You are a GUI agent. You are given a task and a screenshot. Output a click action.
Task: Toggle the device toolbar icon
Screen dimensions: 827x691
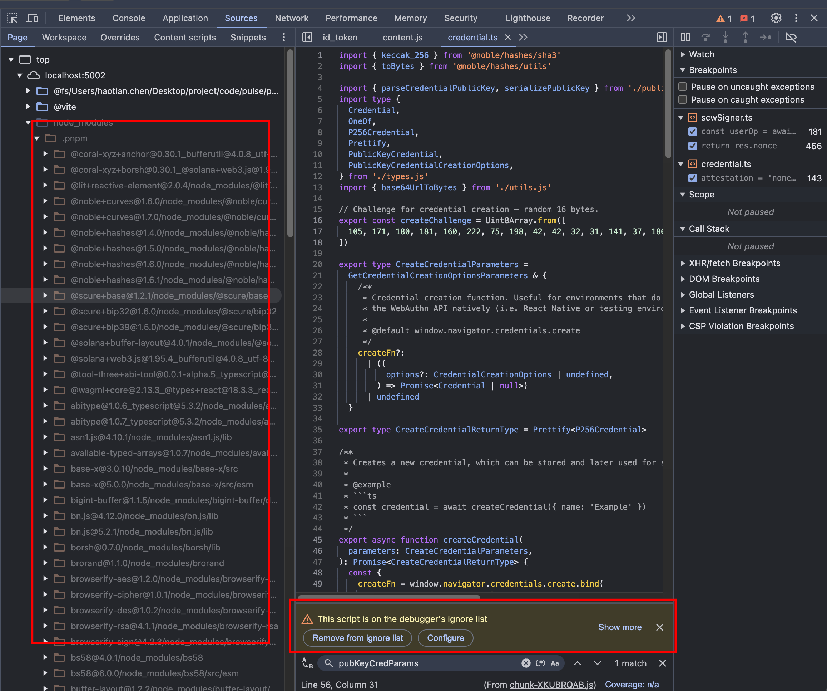32,18
